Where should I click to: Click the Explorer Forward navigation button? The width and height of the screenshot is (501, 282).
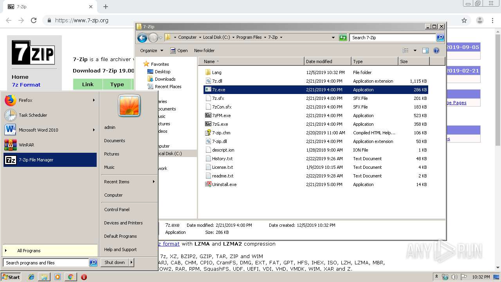153,38
